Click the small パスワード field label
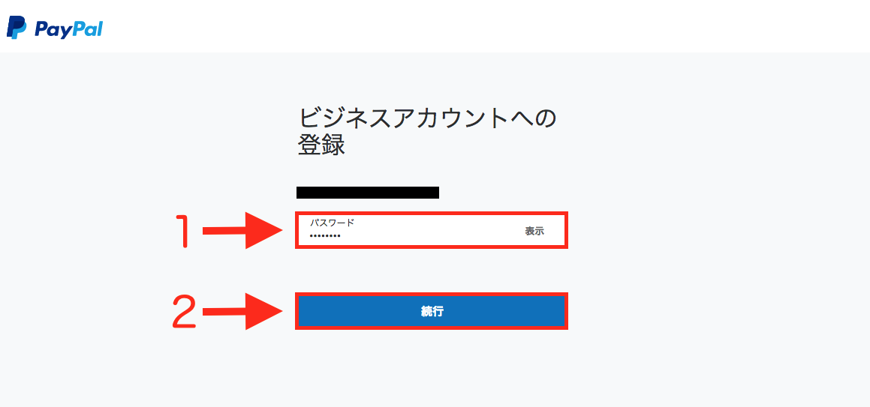This screenshot has height=407, width=870. (x=332, y=223)
